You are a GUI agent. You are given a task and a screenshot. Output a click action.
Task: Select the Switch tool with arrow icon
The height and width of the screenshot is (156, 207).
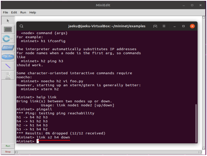pyautogui.click(x=8, y=39)
